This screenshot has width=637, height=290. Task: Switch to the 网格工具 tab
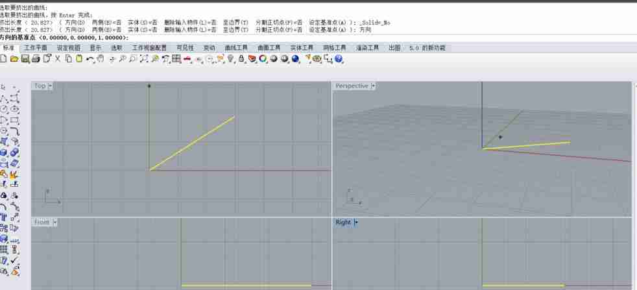pyautogui.click(x=335, y=48)
